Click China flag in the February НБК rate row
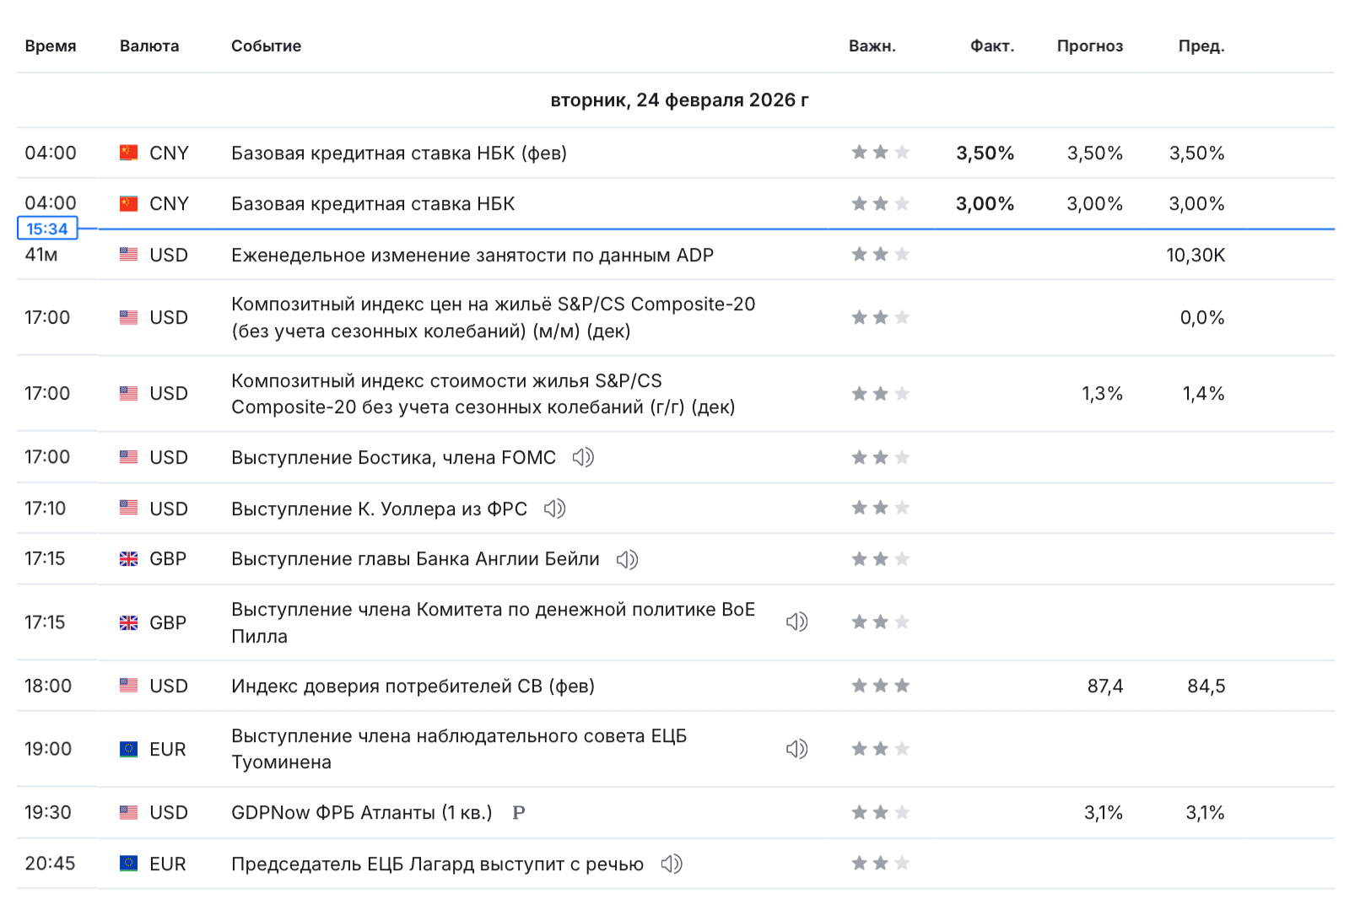Screen dimensions: 1355x899 128,153
